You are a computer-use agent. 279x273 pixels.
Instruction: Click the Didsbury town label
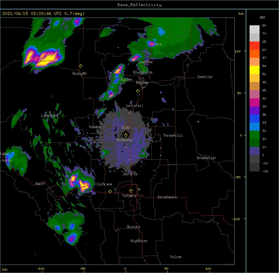(124, 140)
